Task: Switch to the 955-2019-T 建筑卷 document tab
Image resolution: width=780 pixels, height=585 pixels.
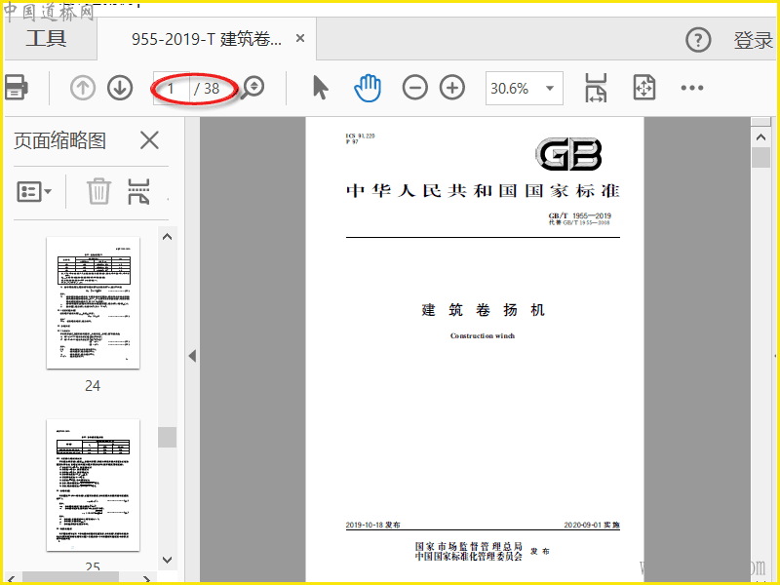Action: 207,39
